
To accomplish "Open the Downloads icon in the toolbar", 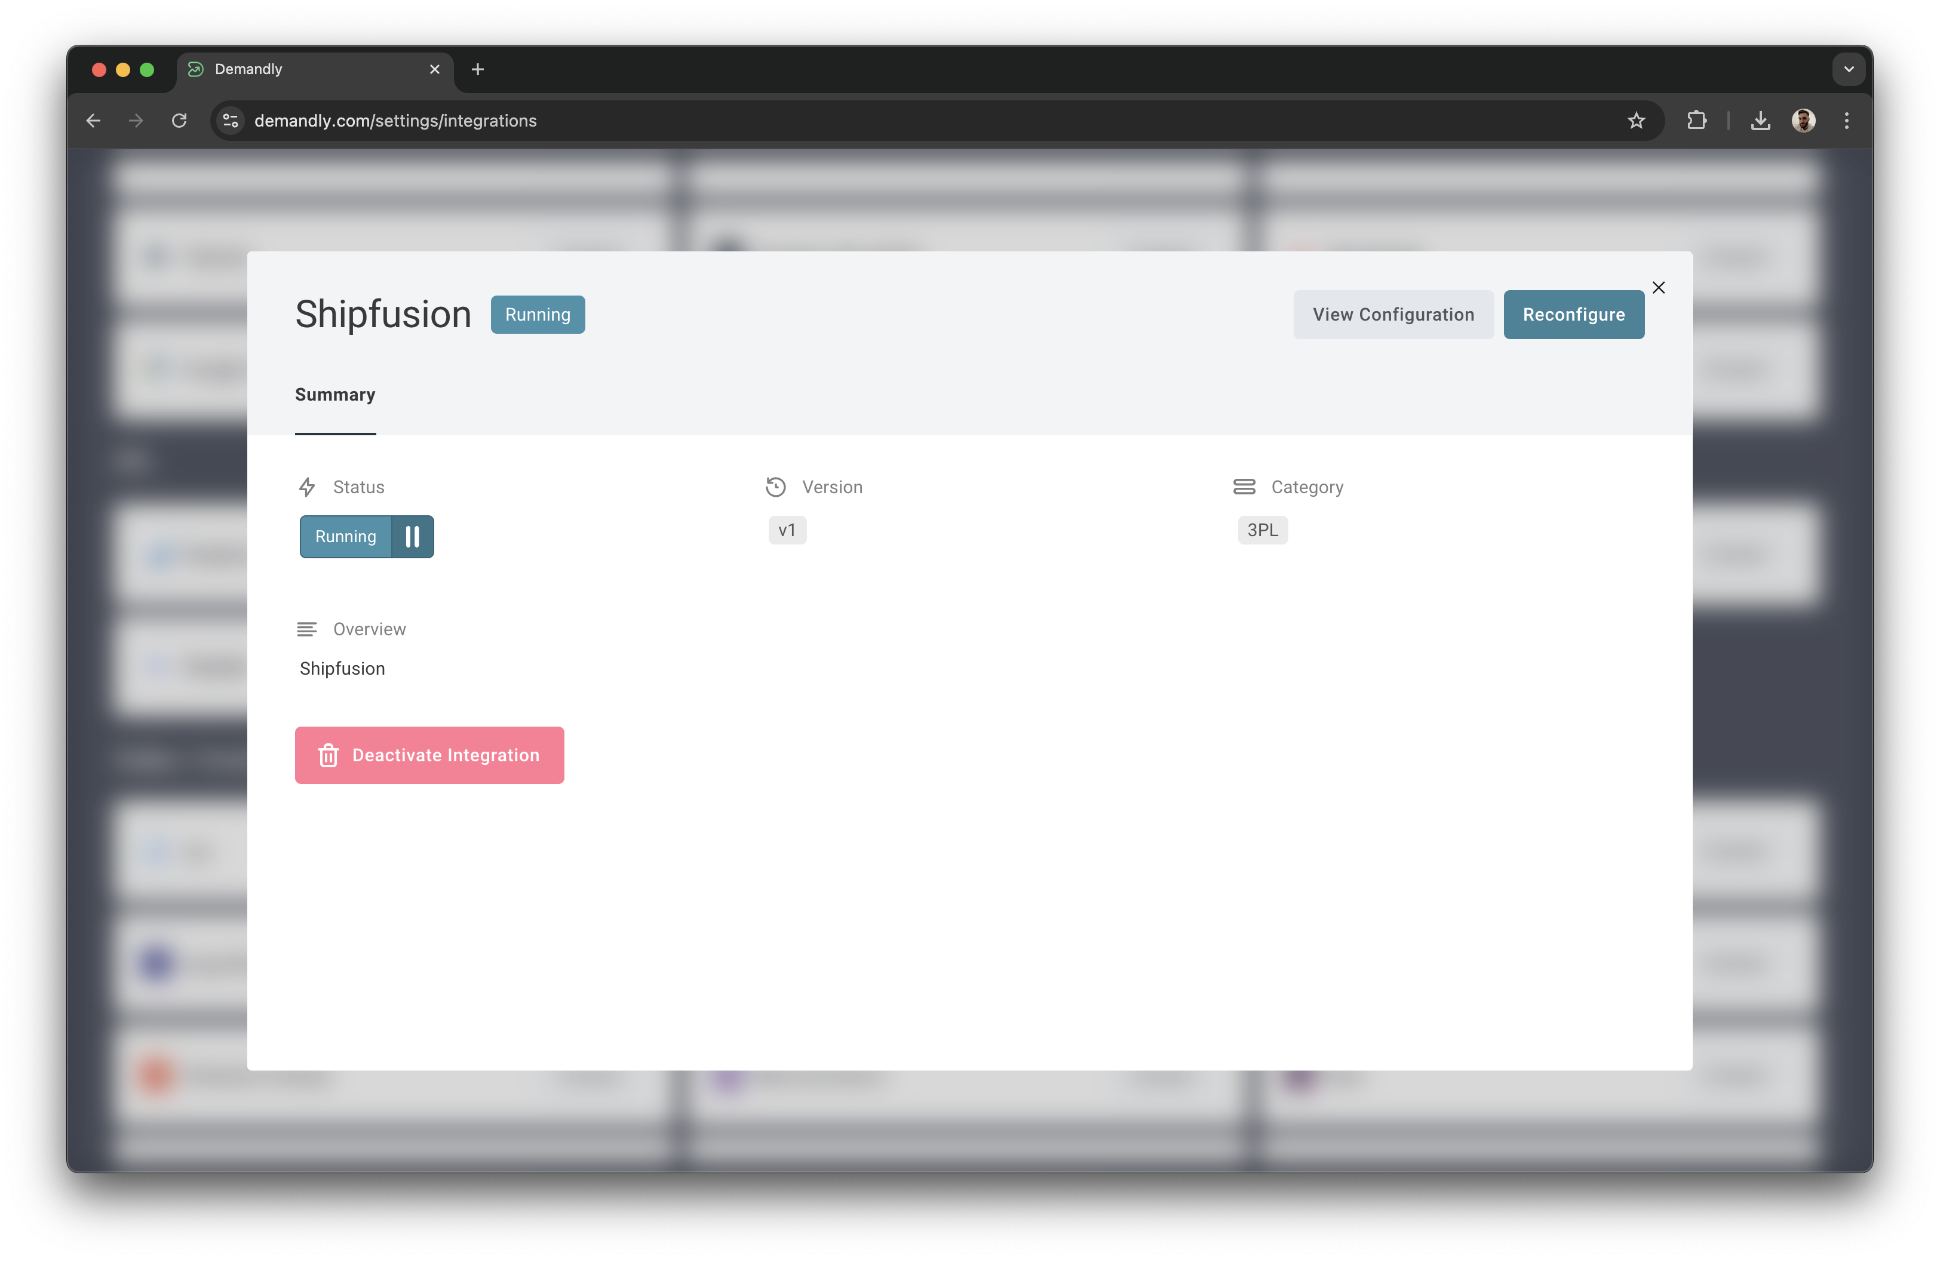I will 1761,120.
